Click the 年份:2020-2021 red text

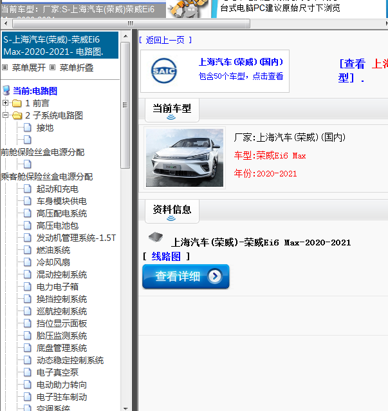coord(266,173)
